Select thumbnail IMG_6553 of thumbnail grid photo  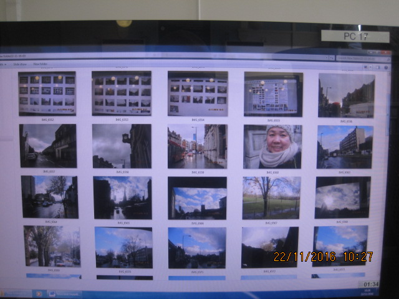[122, 93]
